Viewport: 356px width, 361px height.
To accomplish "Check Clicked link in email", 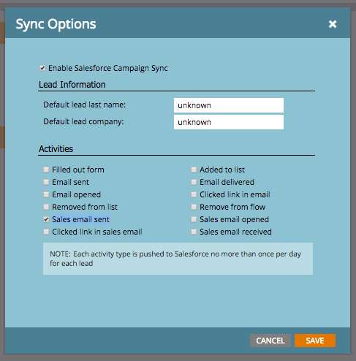I will click(194, 194).
